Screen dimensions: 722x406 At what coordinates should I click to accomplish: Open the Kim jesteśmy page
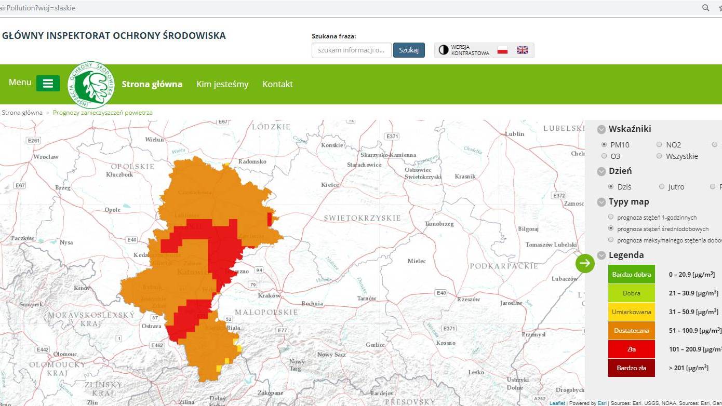pos(222,84)
